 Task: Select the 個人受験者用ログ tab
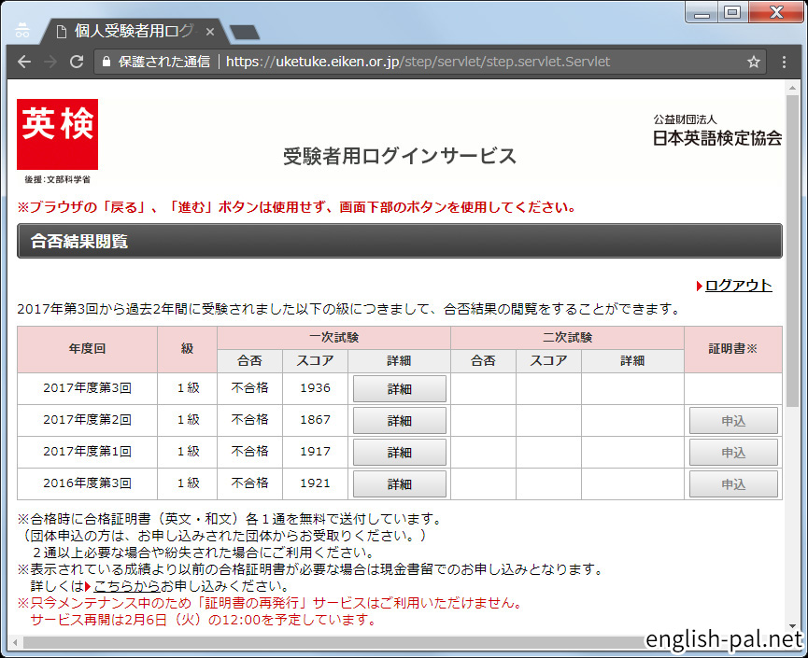click(131, 32)
